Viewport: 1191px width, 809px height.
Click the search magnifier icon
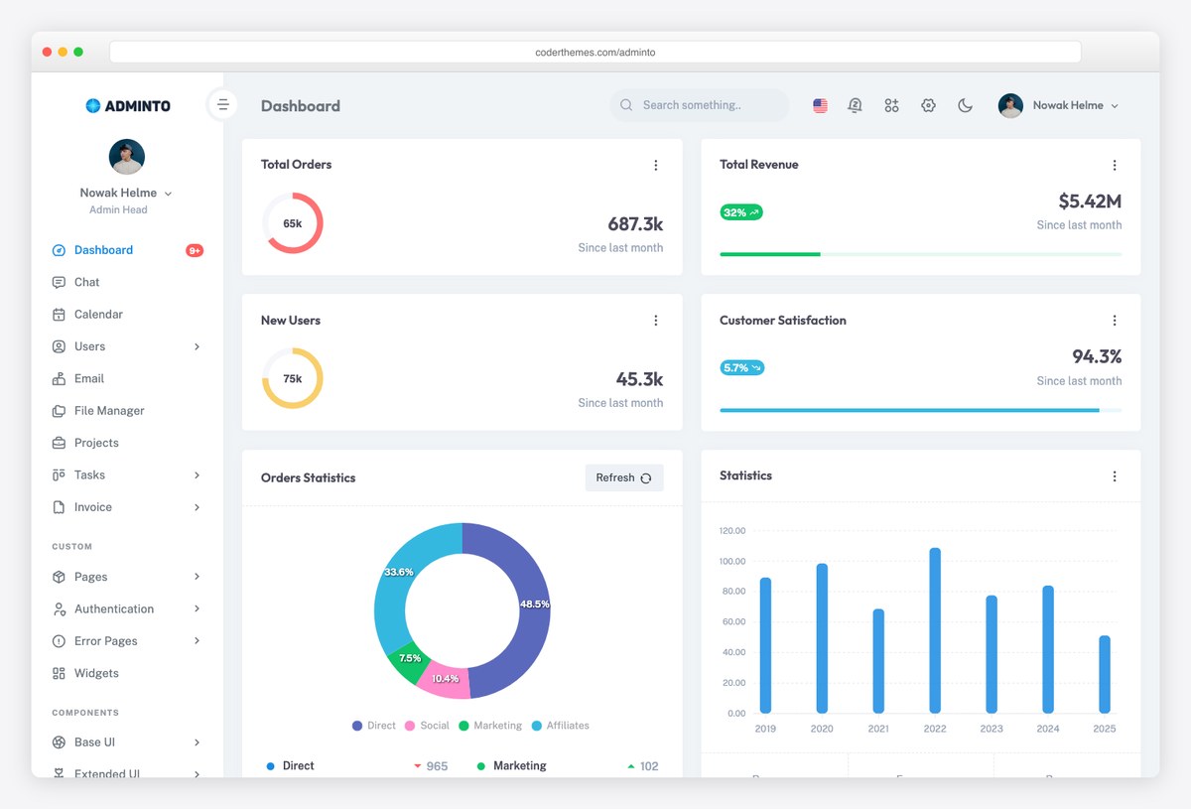click(626, 105)
